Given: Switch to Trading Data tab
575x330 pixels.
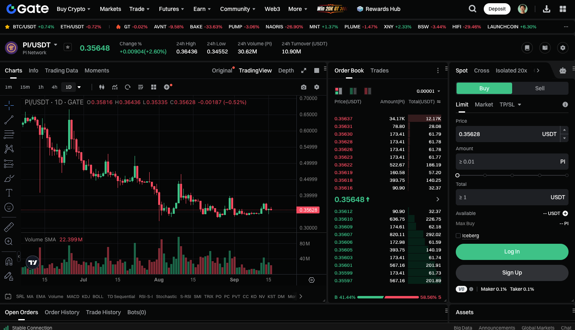Looking at the screenshot, I should (61, 70).
